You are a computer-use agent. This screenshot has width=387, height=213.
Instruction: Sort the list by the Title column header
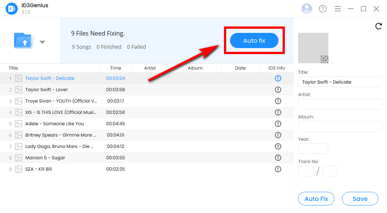(13, 68)
